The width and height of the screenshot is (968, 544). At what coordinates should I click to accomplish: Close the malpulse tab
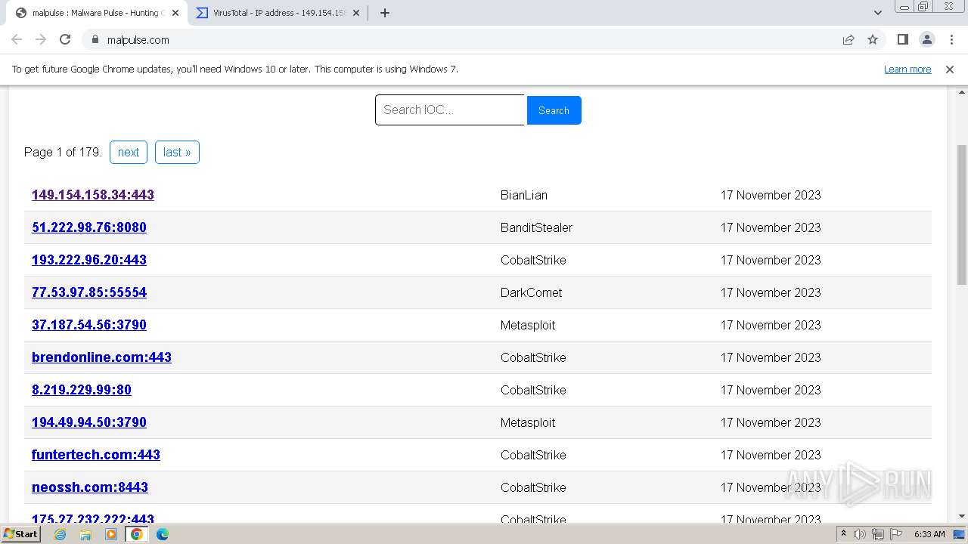(x=175, y=13)
